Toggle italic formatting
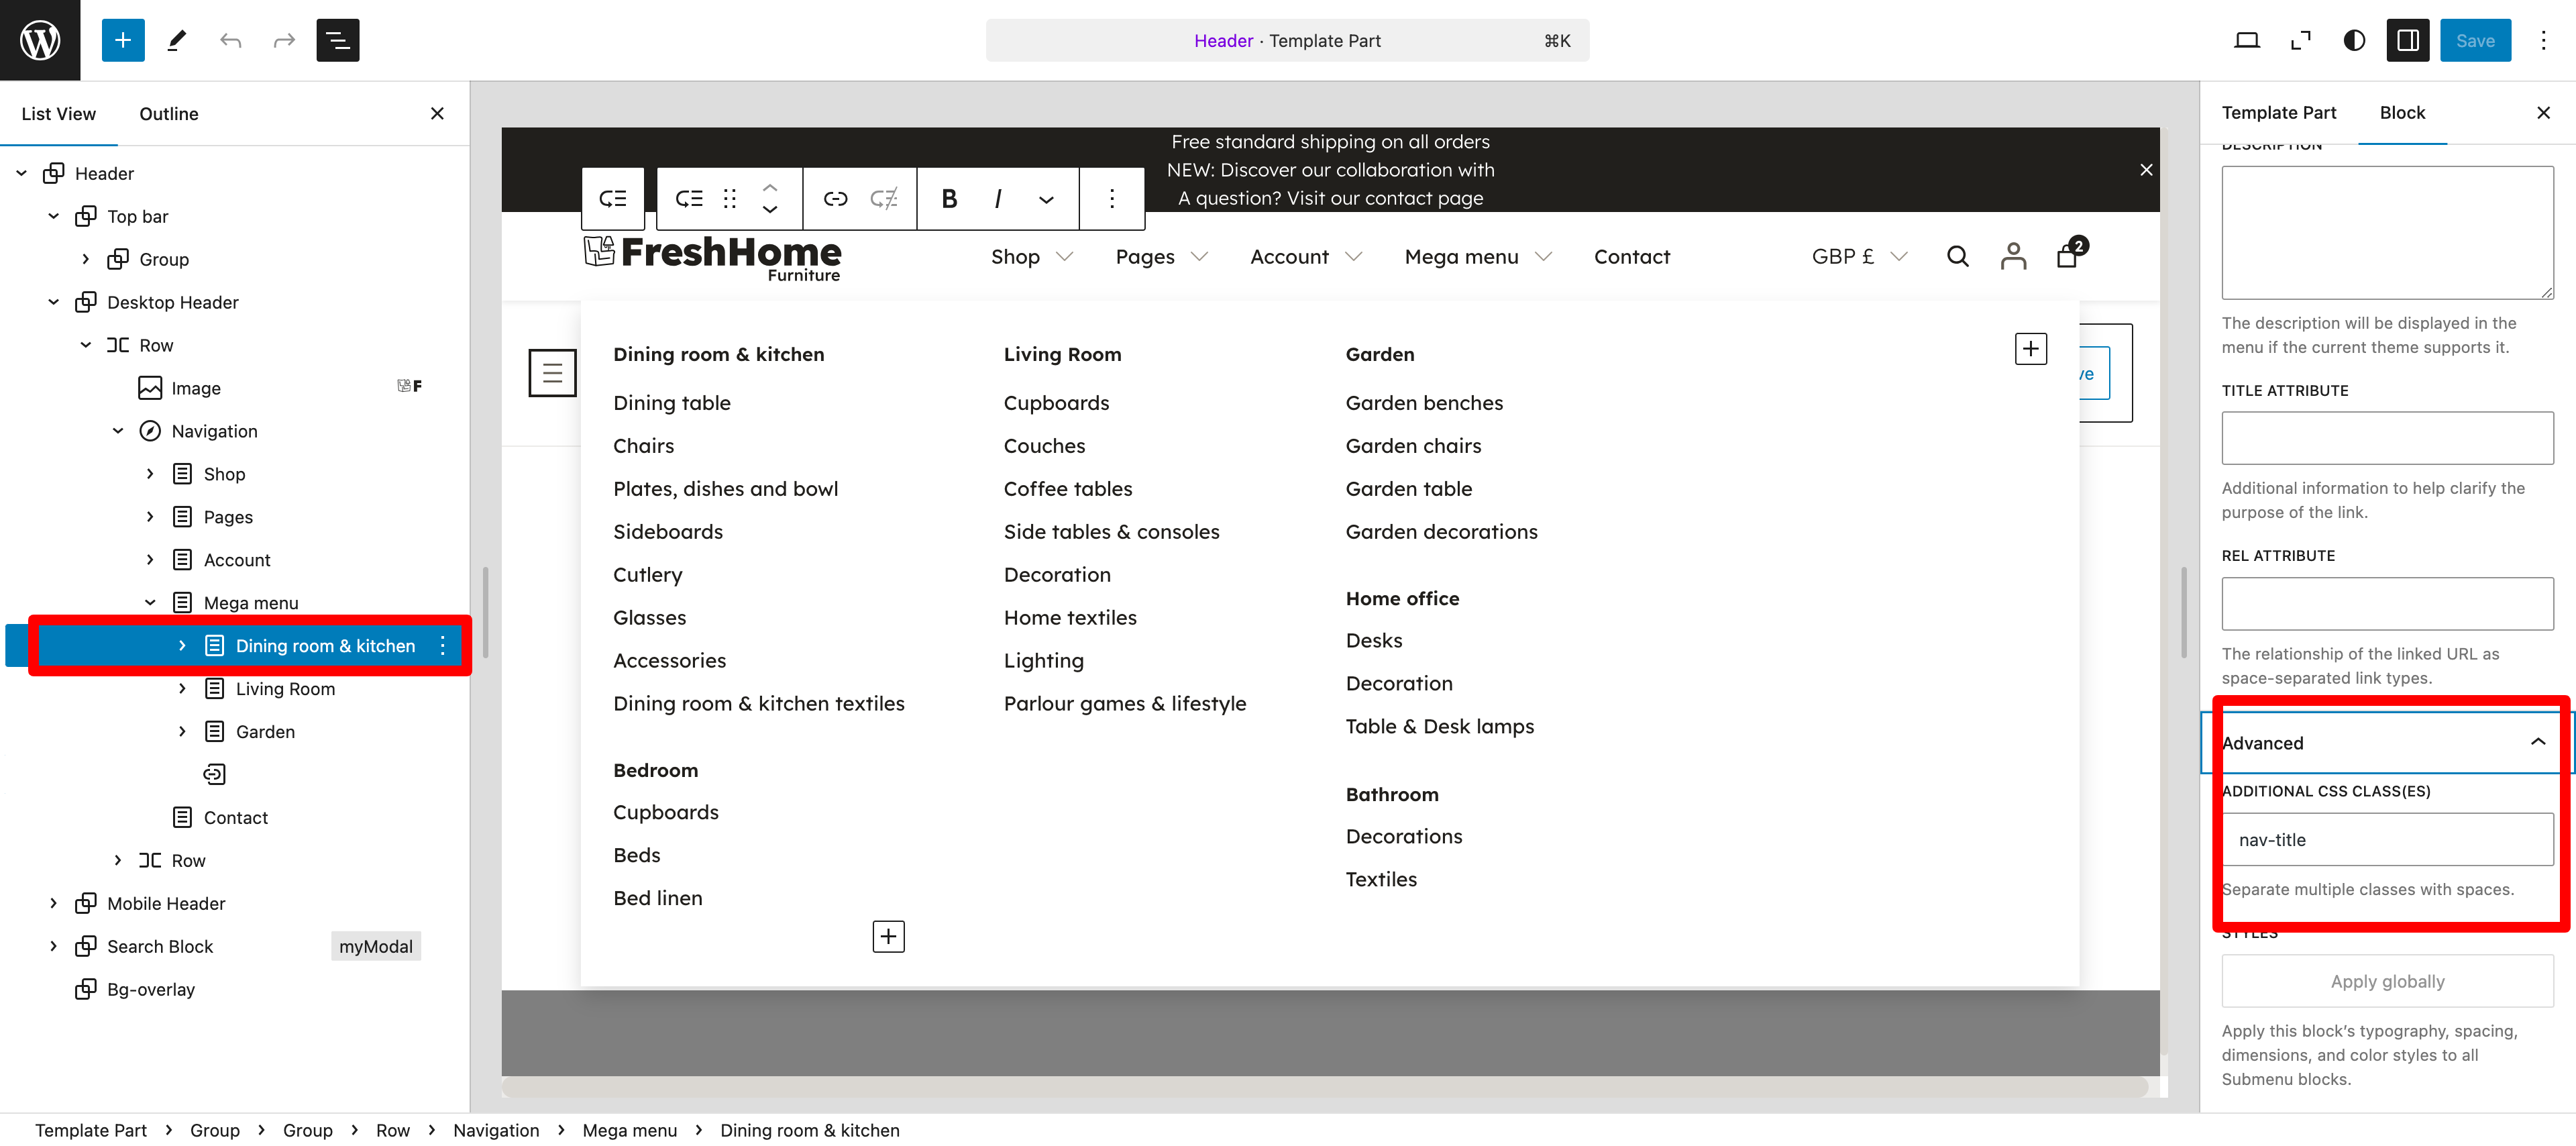Image resolution: width=2576 pixels, height=1146 pixels. pyautogui.click(x=998, y=198)
